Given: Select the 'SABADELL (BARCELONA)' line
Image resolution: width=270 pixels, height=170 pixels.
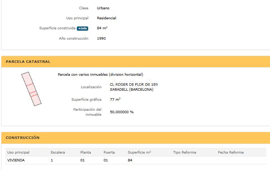Looking at the screenshot, I should (x=131, y=90).
